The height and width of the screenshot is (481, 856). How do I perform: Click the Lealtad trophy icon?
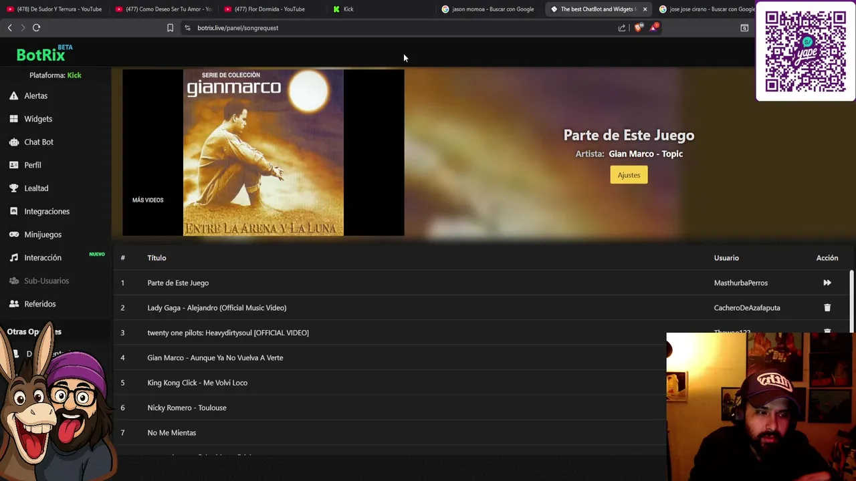pyautogui.click(x=13, y=188)
